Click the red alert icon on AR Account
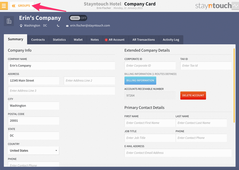Image resolution: width=239 pixels, height=170 pixels. (106, 40)
